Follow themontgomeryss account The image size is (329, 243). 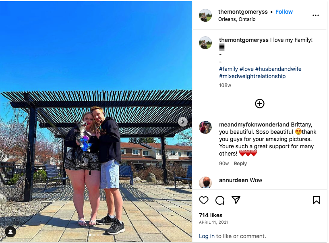click(284, 12)
